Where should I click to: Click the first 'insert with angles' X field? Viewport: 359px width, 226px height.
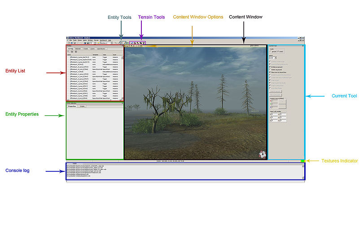[x=275, y=114]
